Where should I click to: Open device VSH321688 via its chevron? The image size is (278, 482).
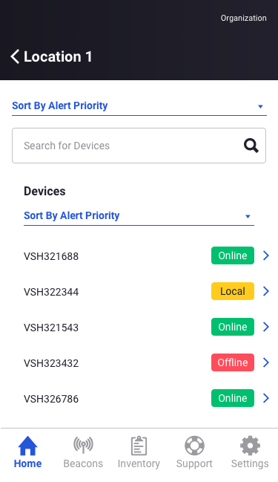tap(266, 255)
